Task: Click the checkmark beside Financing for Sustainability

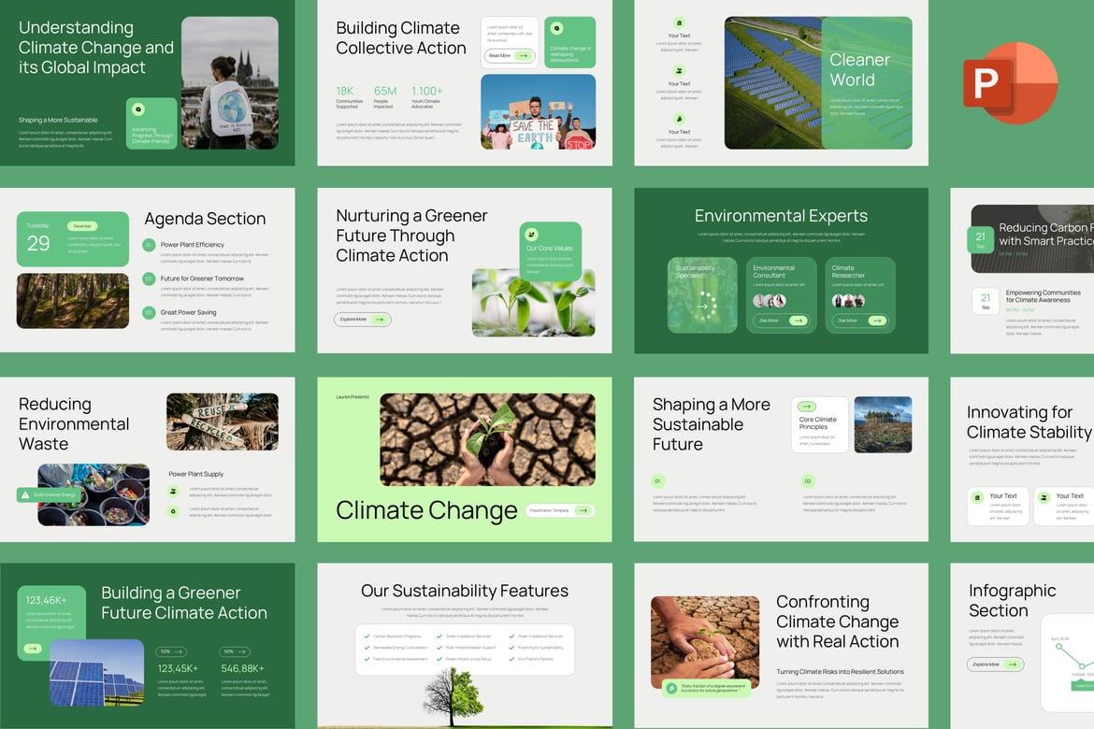Action: click(x=511, y=648)
